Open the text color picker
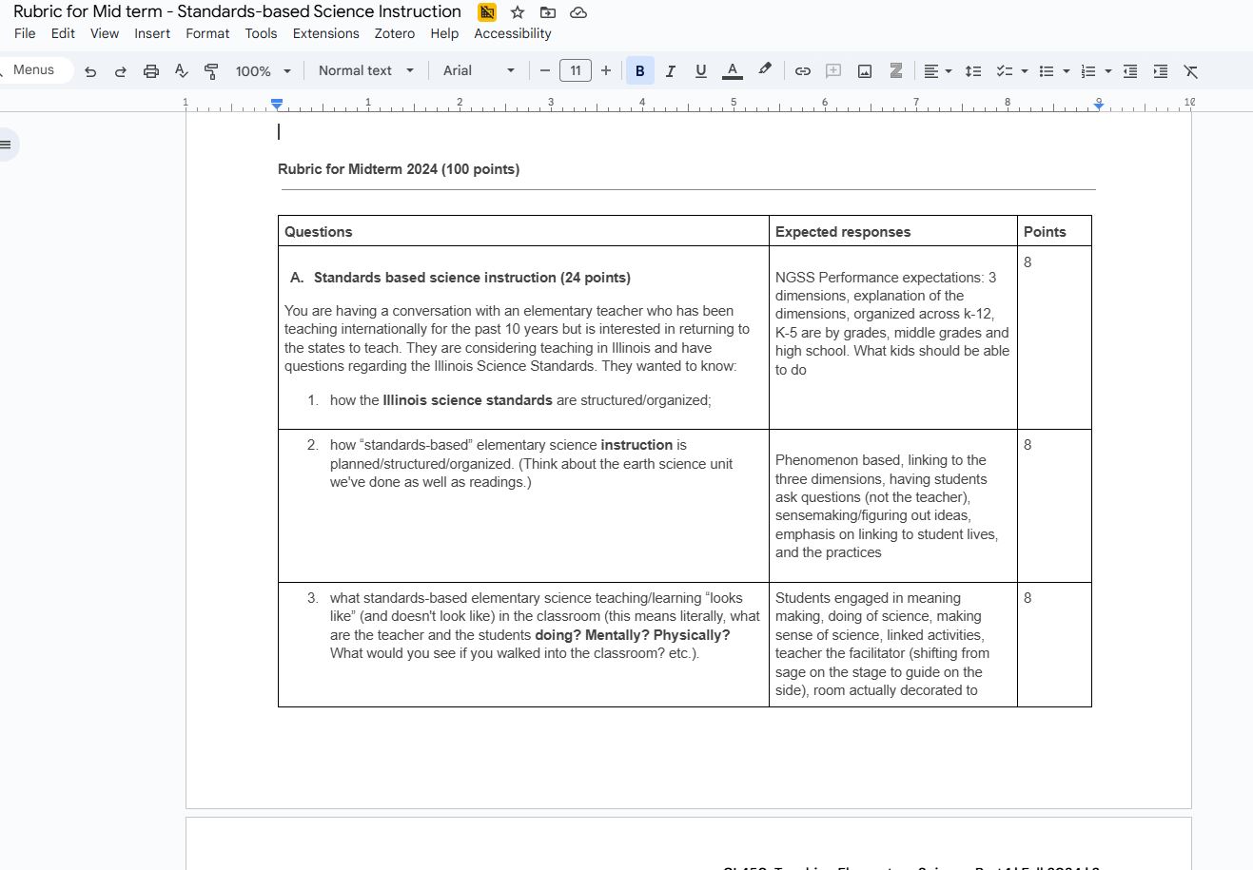The height and width of the screenshot is (870, 1253). (x=732, y=70)
